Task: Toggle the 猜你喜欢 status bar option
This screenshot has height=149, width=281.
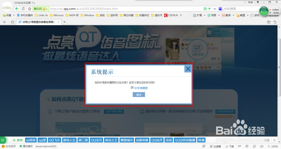Action: click(x=26, y=146)
